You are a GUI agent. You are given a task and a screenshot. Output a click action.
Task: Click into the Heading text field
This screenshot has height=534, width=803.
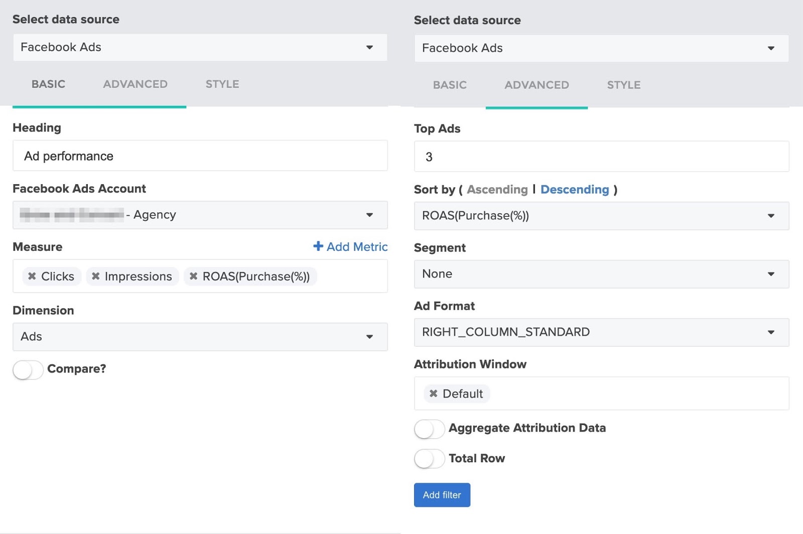200,156
